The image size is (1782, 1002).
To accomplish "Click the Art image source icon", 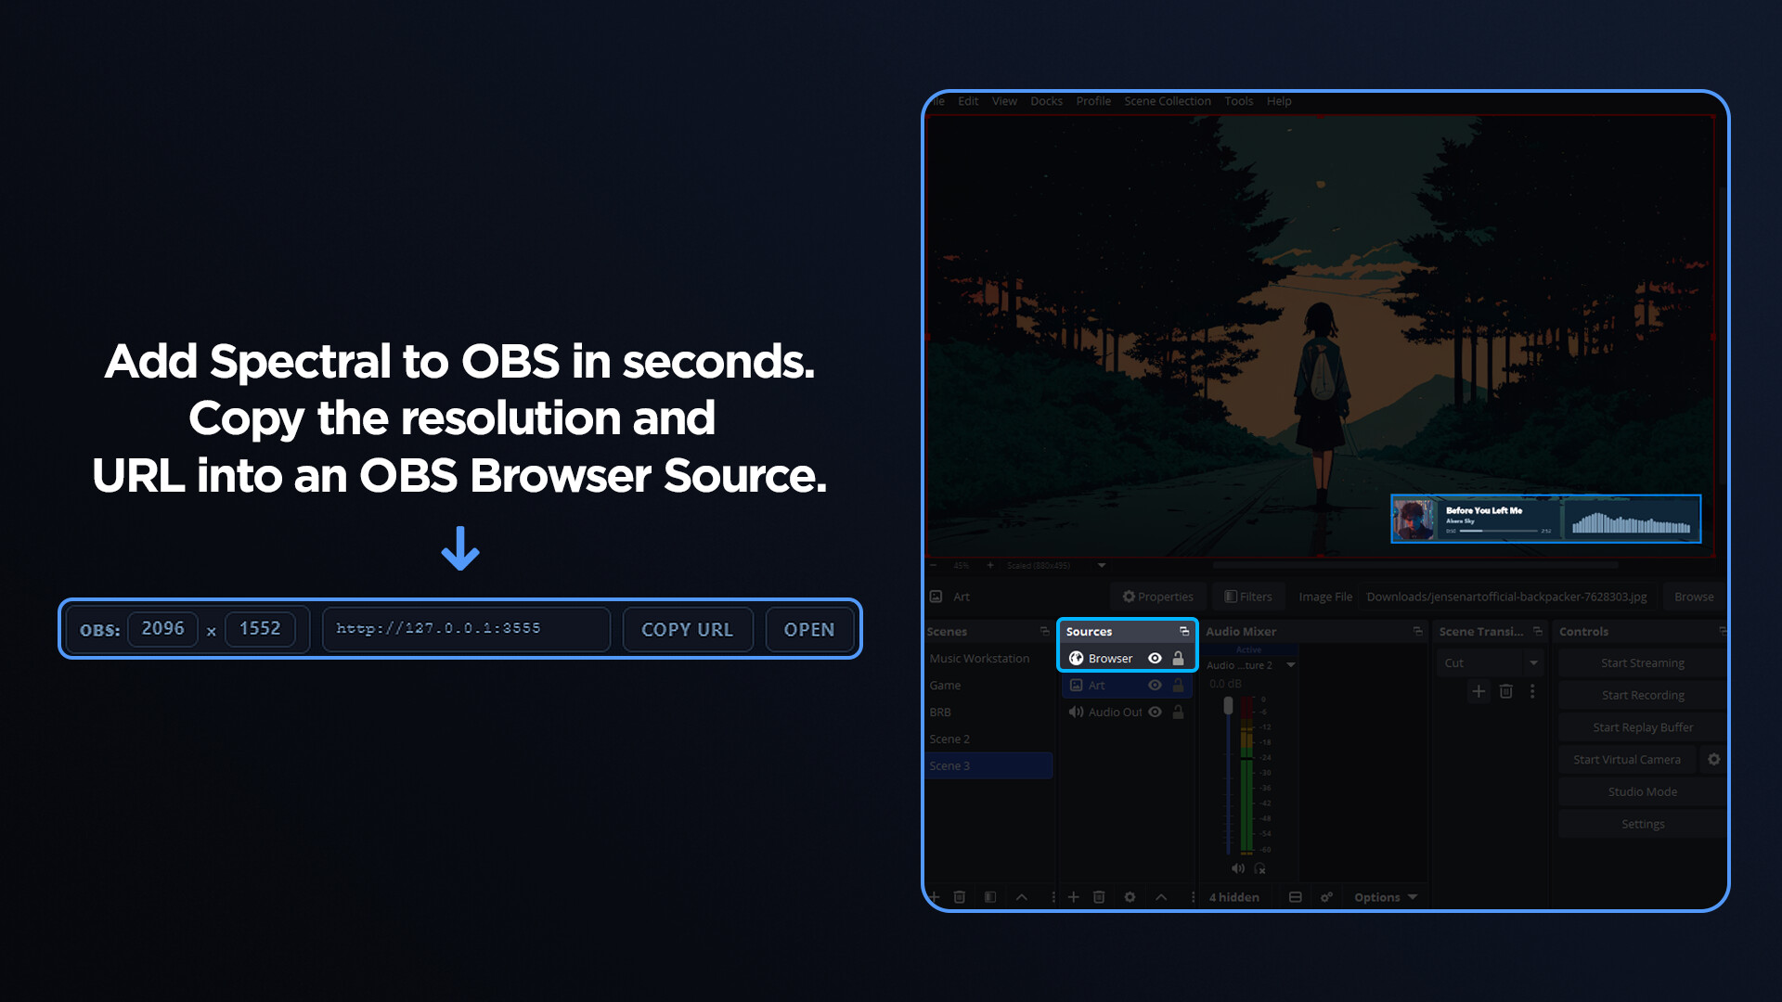I will point(1076,685).
